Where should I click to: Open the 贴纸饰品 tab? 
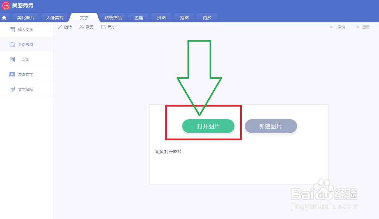coord(113,18)
